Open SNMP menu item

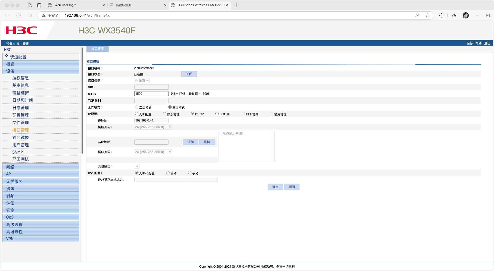pos(17,152)
